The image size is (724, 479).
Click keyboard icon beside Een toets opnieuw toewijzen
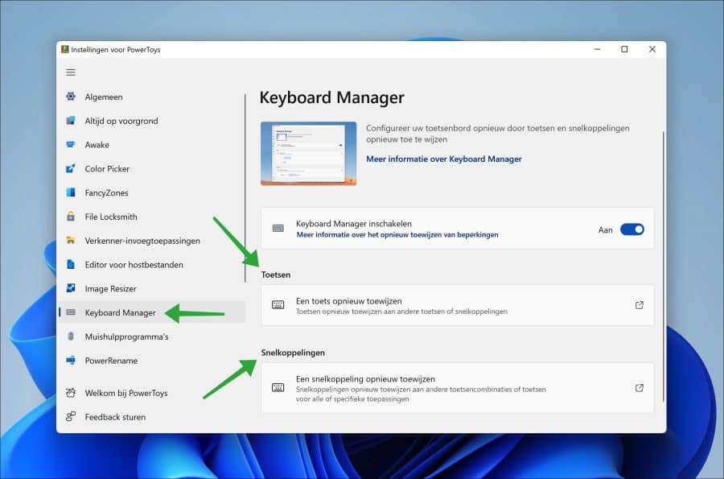click(x=278, y=305)
